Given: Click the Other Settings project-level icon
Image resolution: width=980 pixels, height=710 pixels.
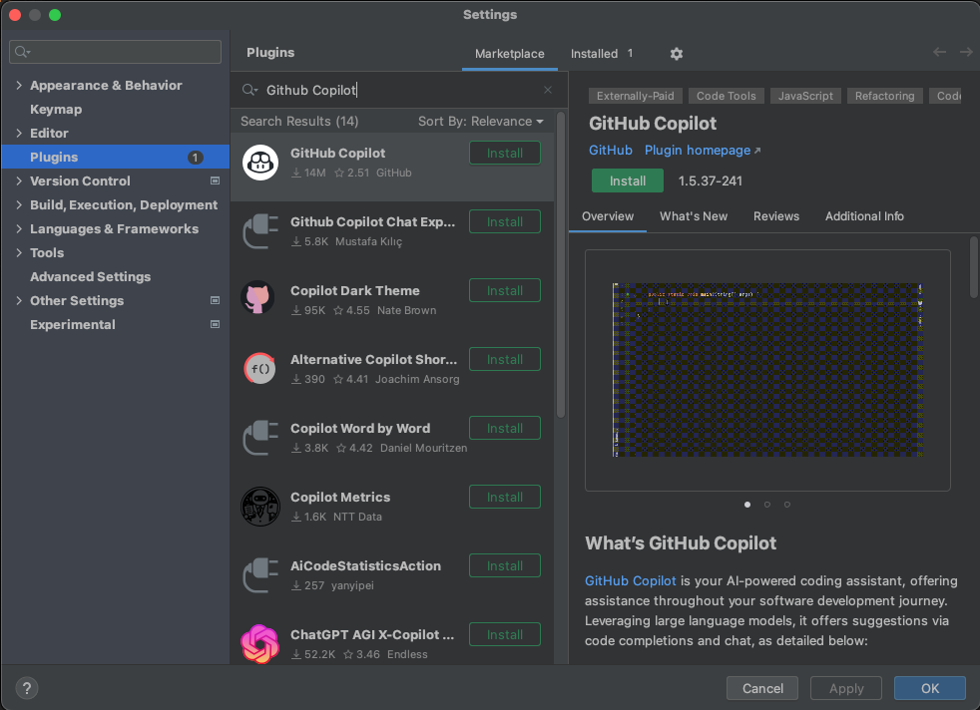Looking at the screenshot, I should coord(215,300).
